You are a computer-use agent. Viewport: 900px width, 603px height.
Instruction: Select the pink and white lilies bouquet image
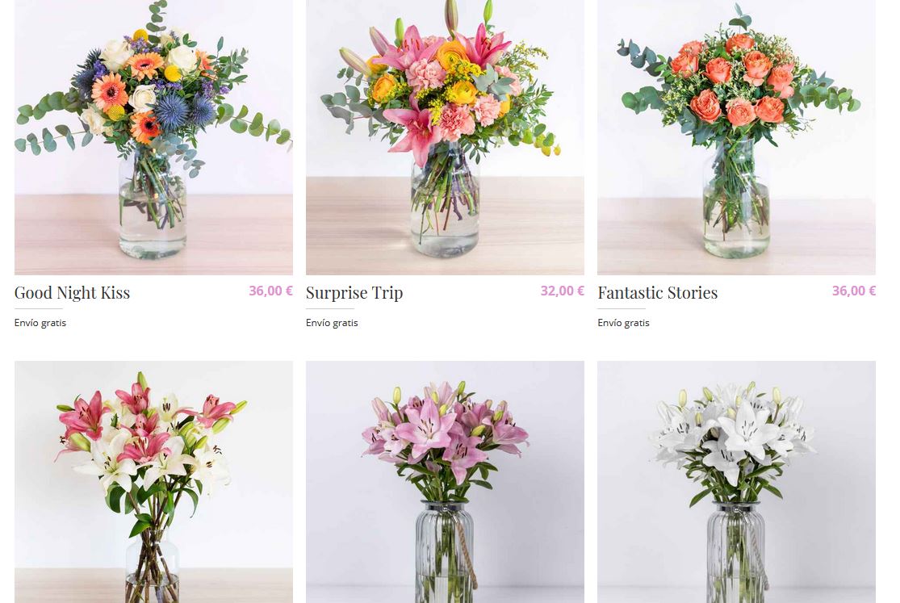click(x=153, y=482)
